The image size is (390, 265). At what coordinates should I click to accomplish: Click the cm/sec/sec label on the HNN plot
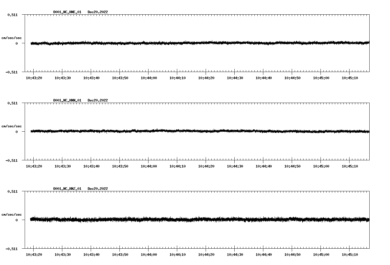11,126
